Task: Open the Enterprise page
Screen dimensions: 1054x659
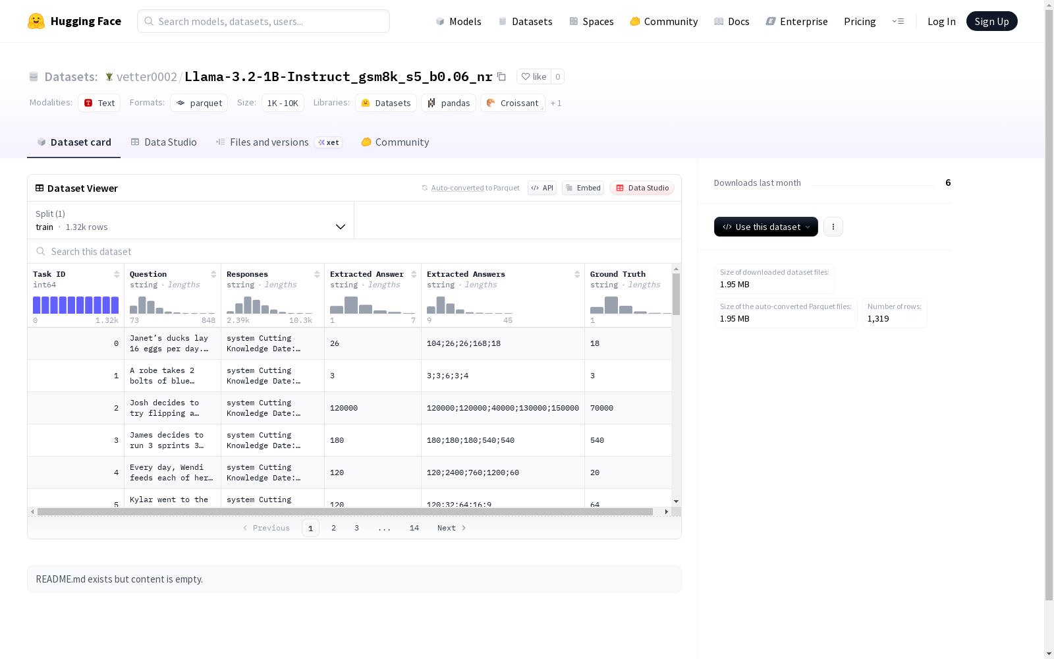Action: [796, 21]
